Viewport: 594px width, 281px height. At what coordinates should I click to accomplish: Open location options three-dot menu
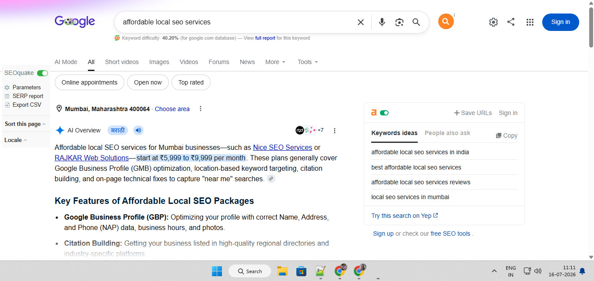click(x=200, y=108)
